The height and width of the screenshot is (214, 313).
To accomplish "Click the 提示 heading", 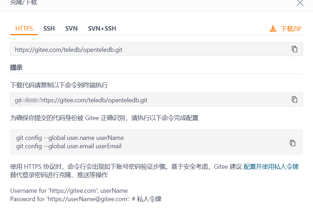I will tap(16, 68).
